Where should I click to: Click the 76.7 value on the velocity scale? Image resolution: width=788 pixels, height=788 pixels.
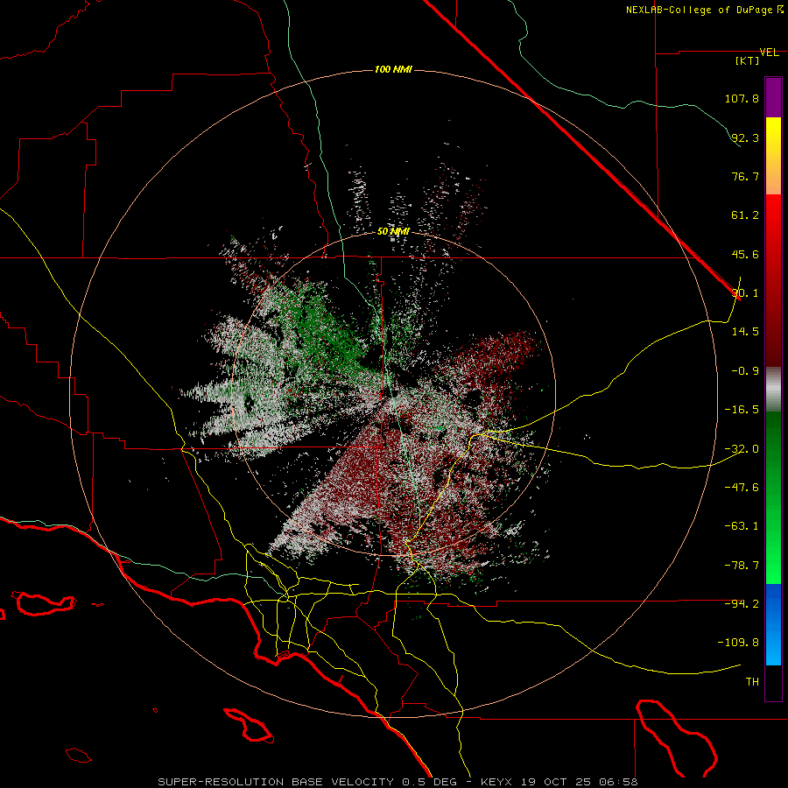coord(745,176)
